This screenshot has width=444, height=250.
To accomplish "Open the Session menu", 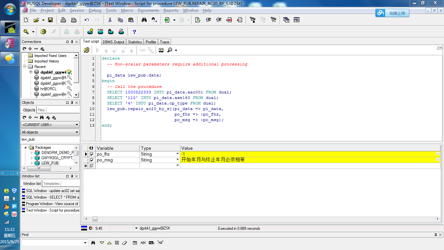I will click(77, 10).
